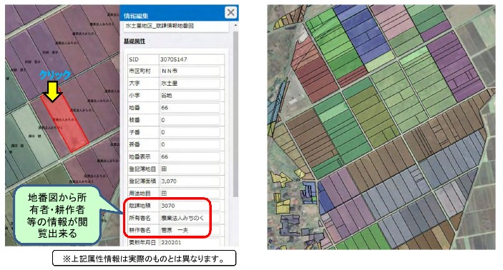Close the 情報編集 panel

[230, 12]
